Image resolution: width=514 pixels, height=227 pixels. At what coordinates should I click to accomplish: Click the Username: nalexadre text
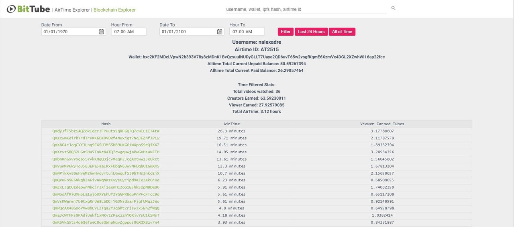tap(257, 42)
